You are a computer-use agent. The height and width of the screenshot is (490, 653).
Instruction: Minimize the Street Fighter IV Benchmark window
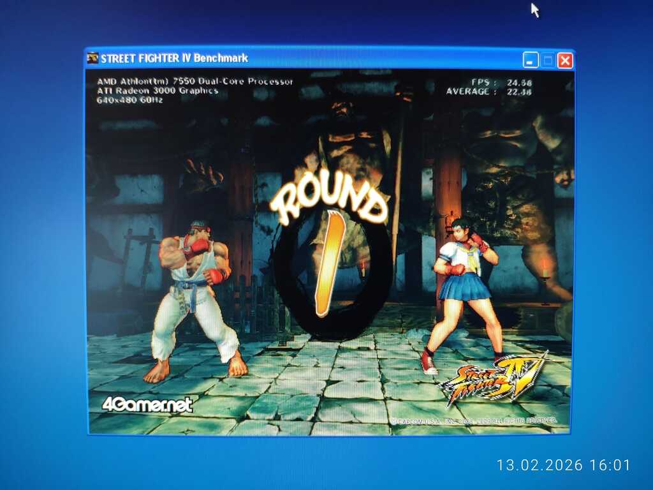(x=531, y=61)
